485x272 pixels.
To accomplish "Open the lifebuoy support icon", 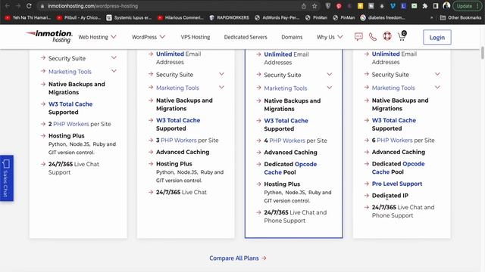I will (387, 36).
